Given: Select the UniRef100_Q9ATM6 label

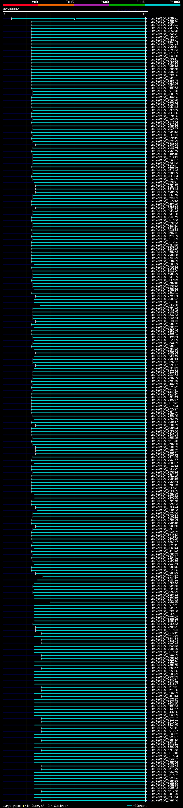Looking at the screenshot, I should 164,800.
